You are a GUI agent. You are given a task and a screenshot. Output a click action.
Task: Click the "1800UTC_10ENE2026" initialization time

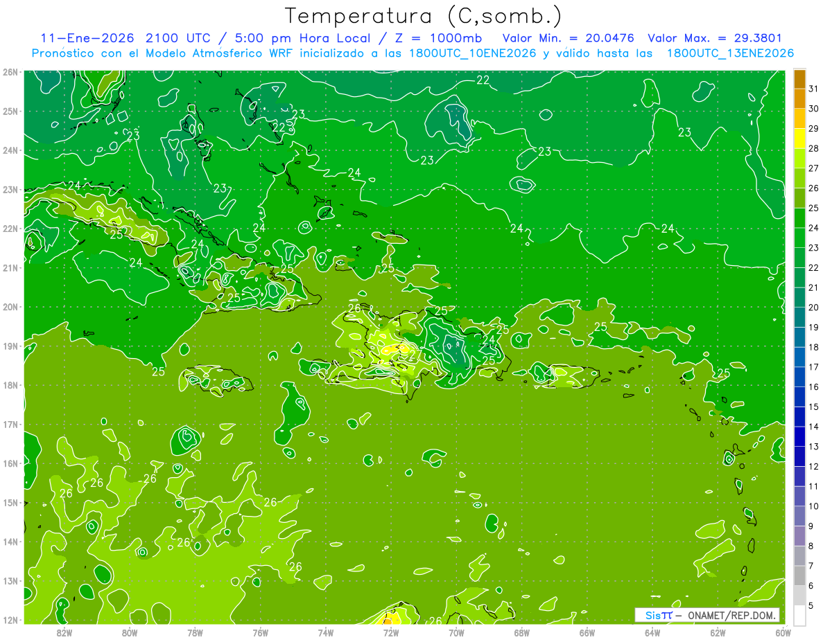pyautogui.click(x=473, y=53)
